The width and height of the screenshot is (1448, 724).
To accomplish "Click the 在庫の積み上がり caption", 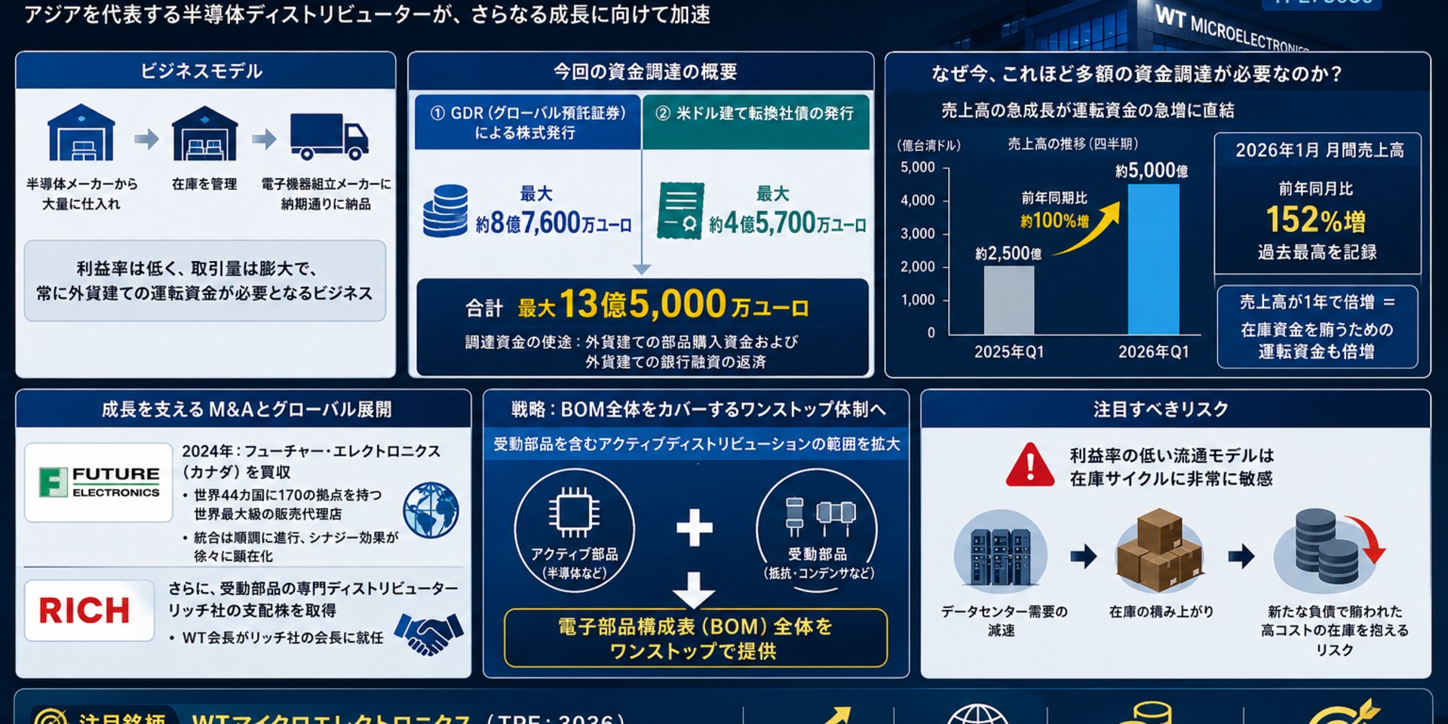I will point(1161,612).
